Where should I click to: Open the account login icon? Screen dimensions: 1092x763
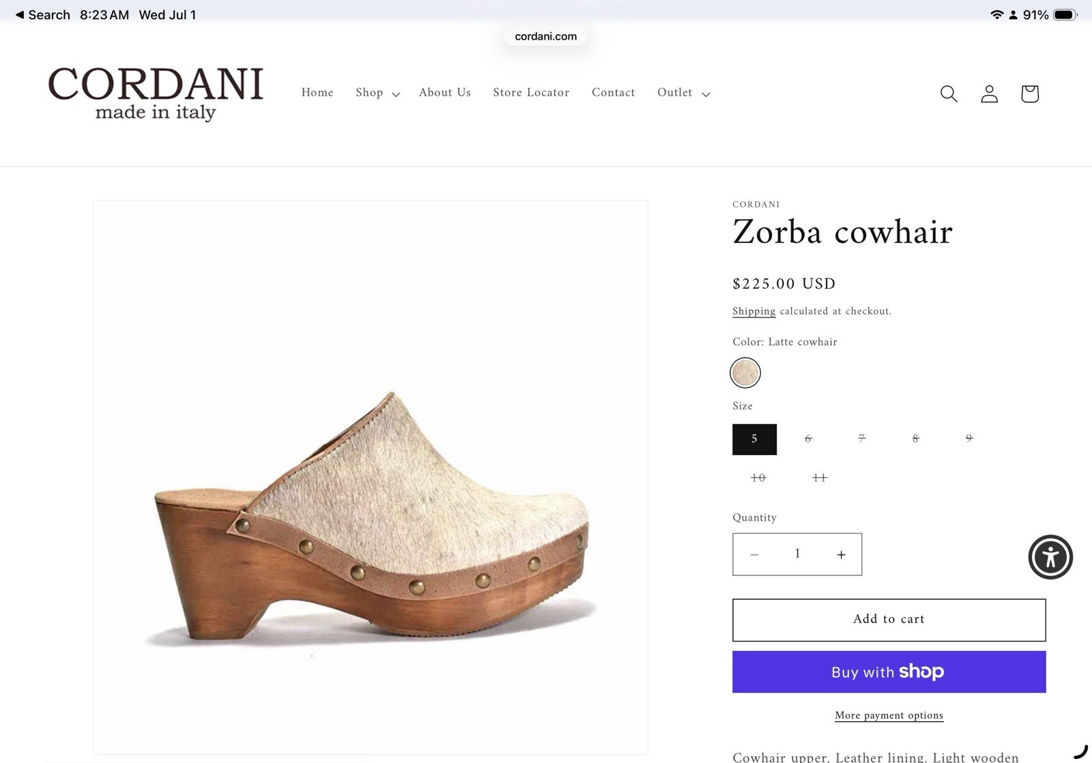[x=989, y=93]
